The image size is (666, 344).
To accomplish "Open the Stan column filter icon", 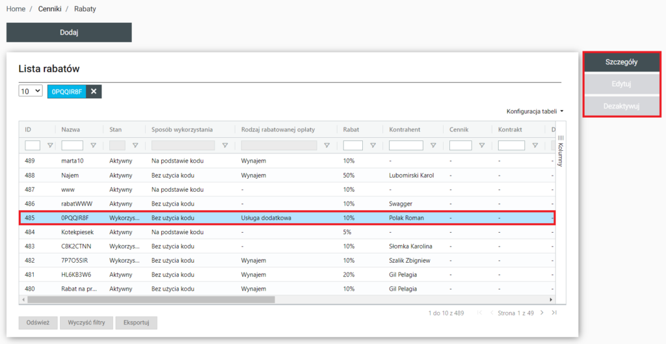I will click(x=135, y=146).
